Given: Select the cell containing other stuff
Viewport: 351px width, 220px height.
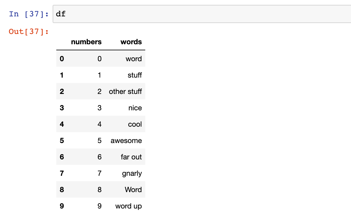Looking at the screenshot, I should click(x=125, y=91).
